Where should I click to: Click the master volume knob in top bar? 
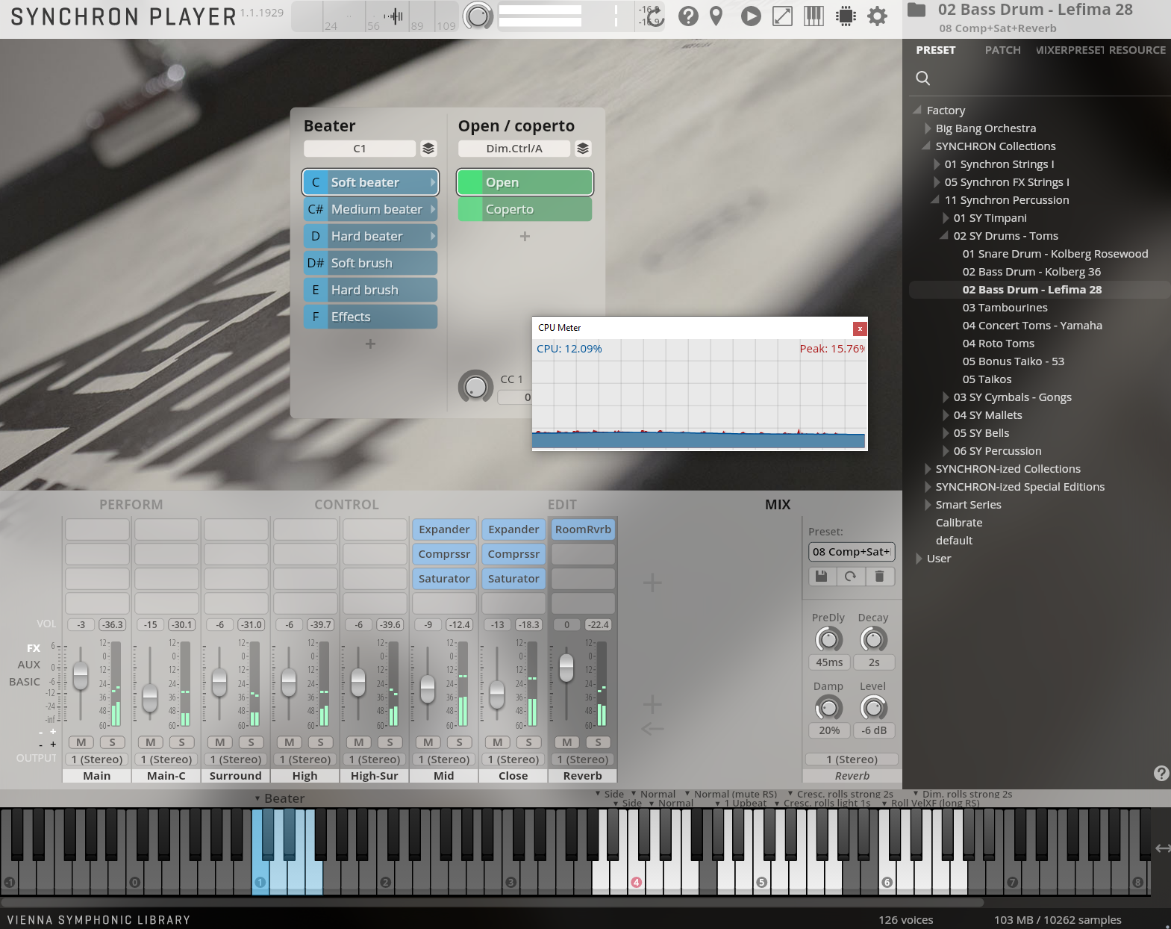tap(478, 16)
